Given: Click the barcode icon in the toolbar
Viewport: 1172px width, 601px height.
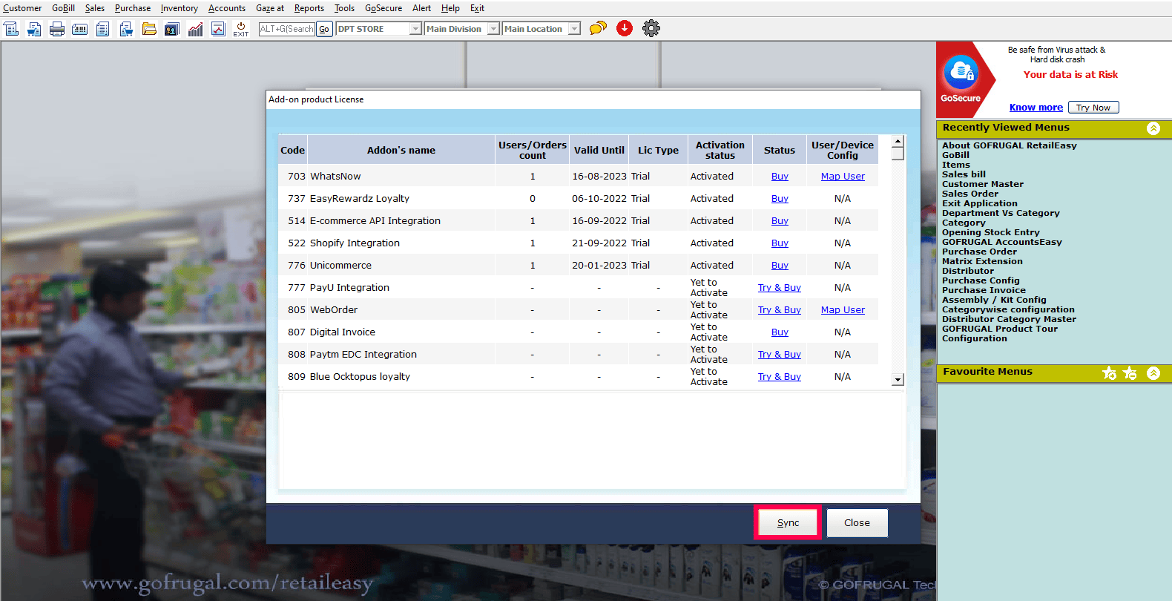Looking at the screenshot, I should 80,29.
